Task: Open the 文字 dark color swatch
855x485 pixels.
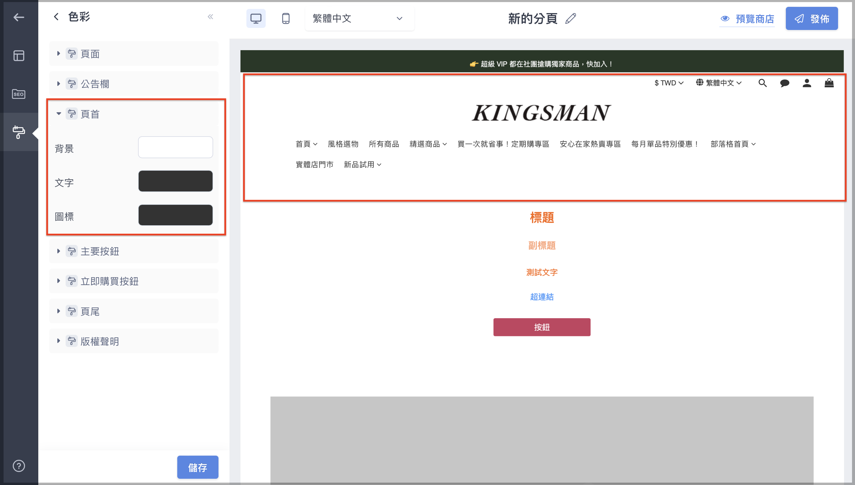Action: [x=175, y=181]
